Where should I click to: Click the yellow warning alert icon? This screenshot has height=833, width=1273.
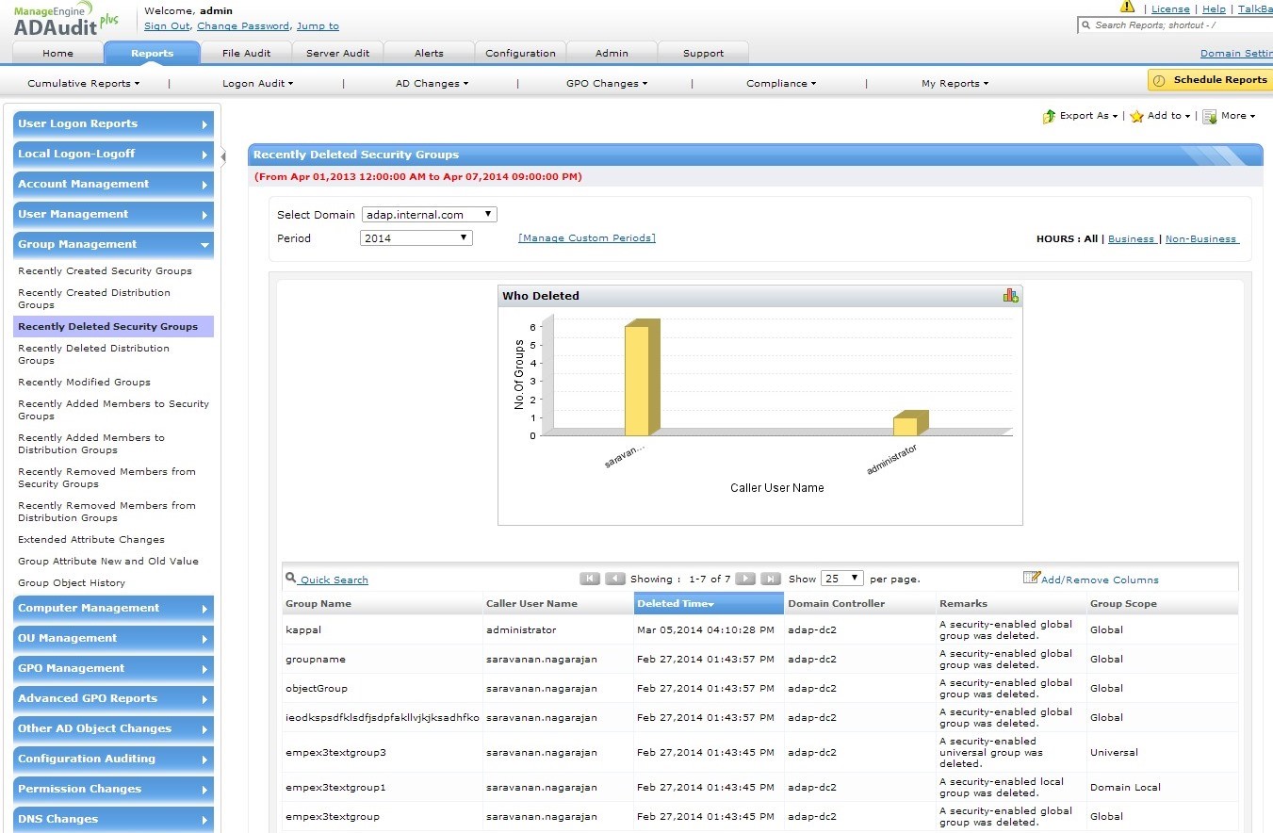click(1127, 7)
